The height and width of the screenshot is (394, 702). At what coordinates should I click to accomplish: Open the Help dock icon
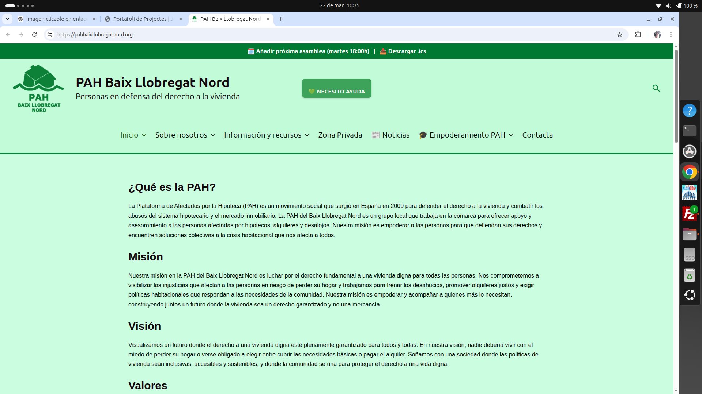[690, 111]
